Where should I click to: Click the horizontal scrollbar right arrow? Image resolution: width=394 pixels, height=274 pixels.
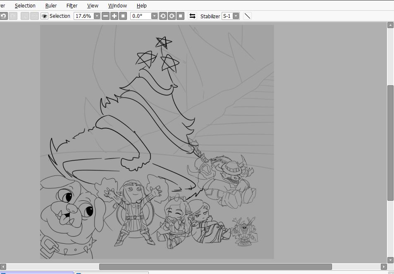(384, 267)
